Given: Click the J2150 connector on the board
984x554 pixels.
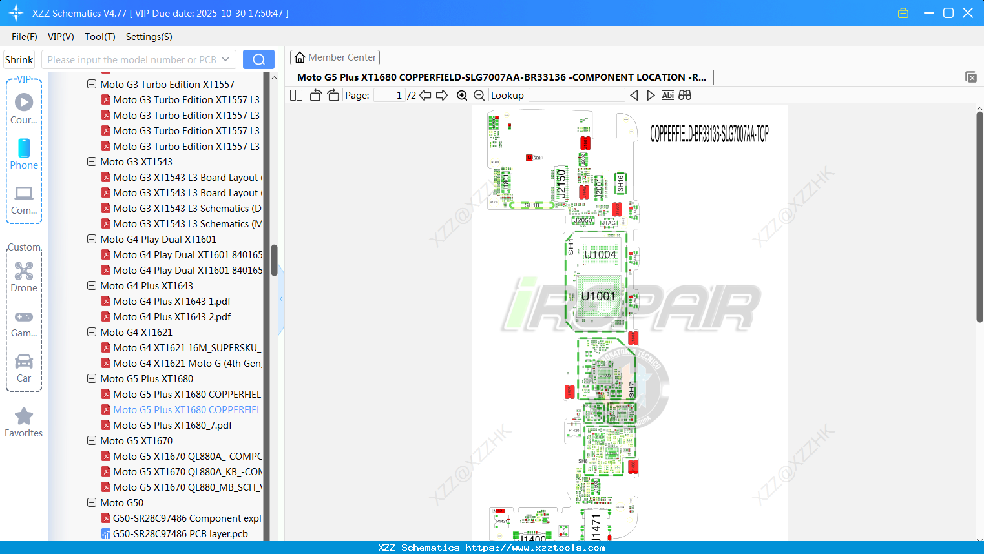Looking at the screenshot, I should [561, 183].
